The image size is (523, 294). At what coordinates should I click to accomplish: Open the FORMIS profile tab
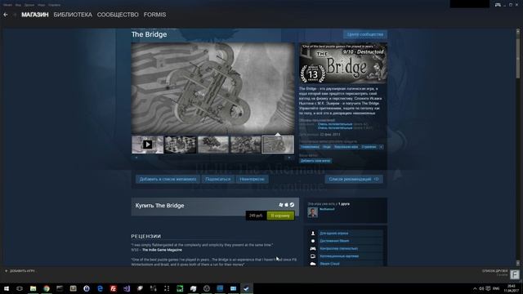154,15
